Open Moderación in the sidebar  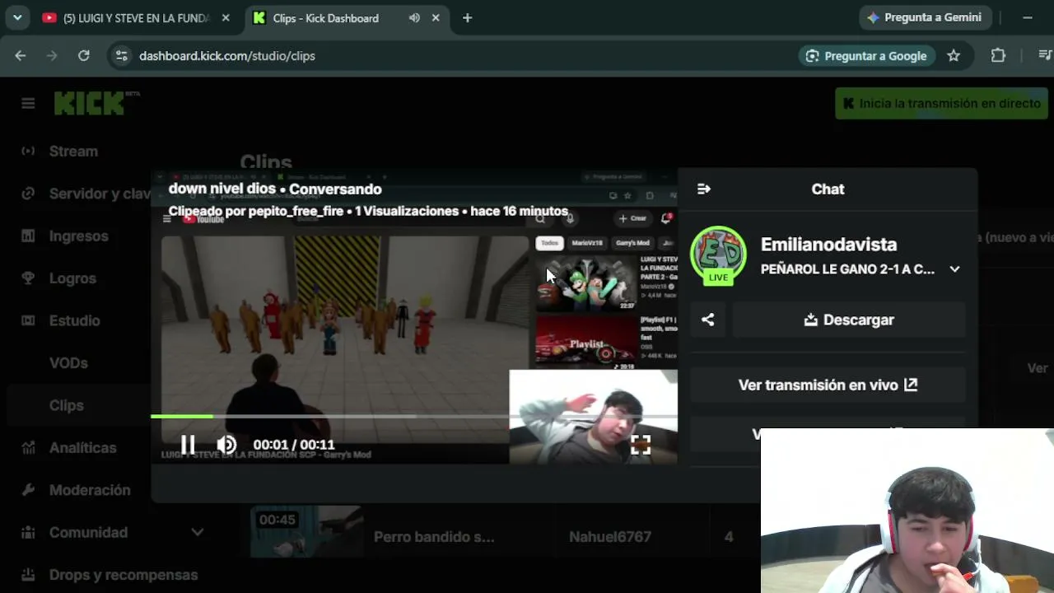(90, 490)
